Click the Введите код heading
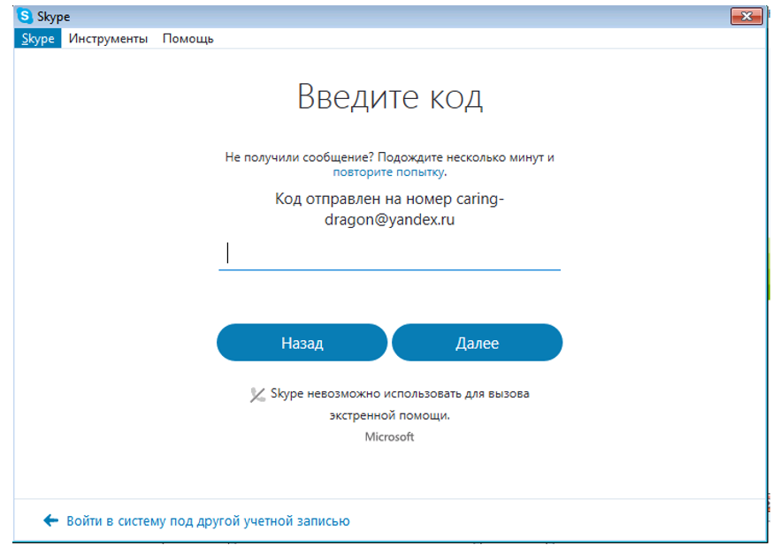 pos(389,97)
